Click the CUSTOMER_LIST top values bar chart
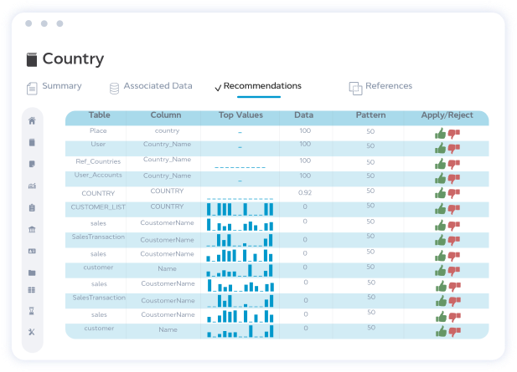 pyautogui.click(x=240, y=208)
